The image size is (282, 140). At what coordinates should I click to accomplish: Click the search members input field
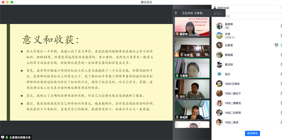[x=248, y=16]
